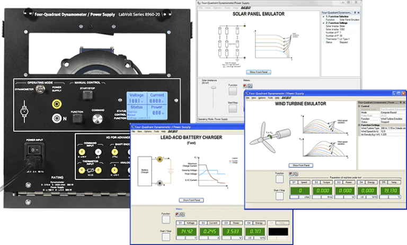Screen dimensions: 407x245
Task: Click LabVolt logo in Wind Turbine window menu bar
Action: pos(286,98)
